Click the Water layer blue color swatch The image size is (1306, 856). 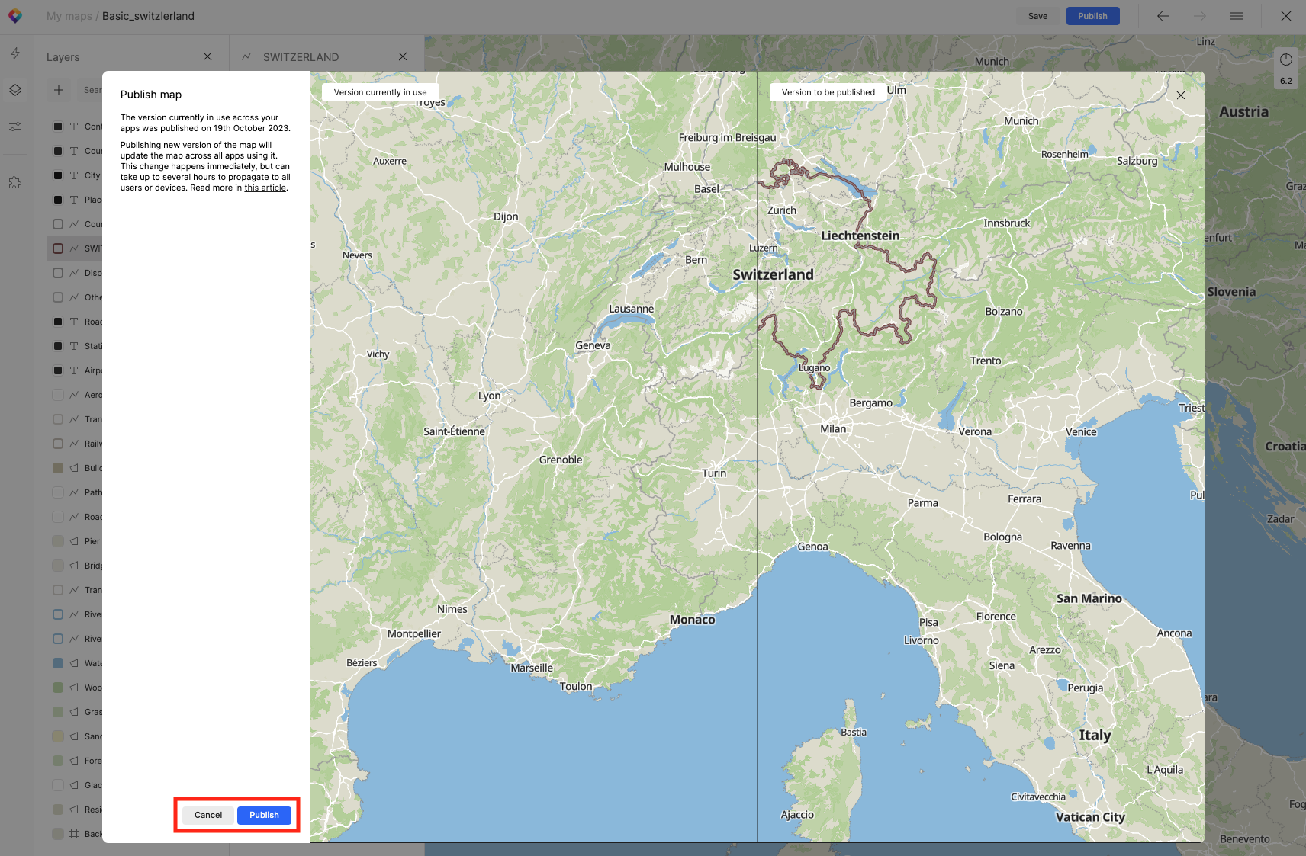point(58,663)
